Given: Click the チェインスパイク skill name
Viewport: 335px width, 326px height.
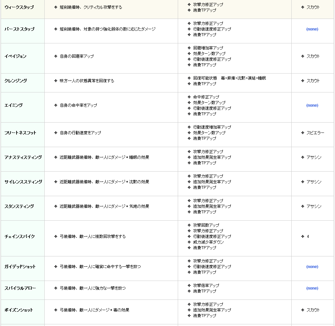Looking at the screenshot, I should pyautogui.click(x=20, y=237).
